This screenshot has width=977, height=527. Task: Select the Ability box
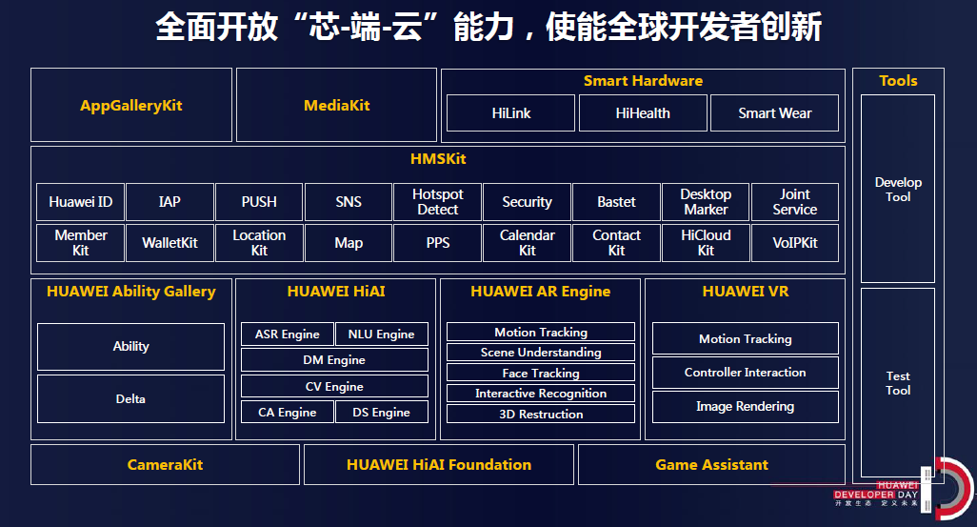coord(130,347)
